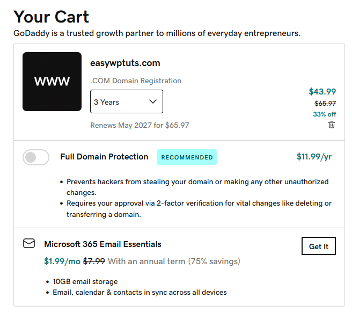Click the .COM Domain Registration text
Image resolution: width=352 pixels, height=313 pixels.
136,81
